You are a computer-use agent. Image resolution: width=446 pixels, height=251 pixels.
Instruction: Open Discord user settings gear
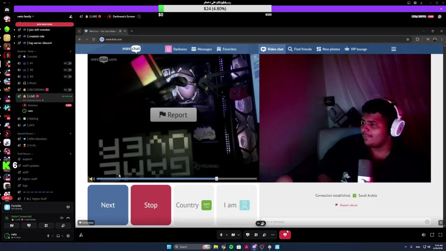68,236
